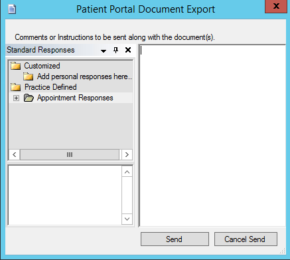Screen dimensions: 290x260
Task: Pin the Standard Responses panel
Action: coord(115,50)
